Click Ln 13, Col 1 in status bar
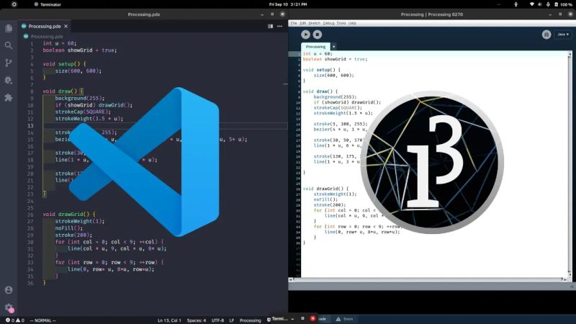576x324 pixels. (x=169, y=320)
